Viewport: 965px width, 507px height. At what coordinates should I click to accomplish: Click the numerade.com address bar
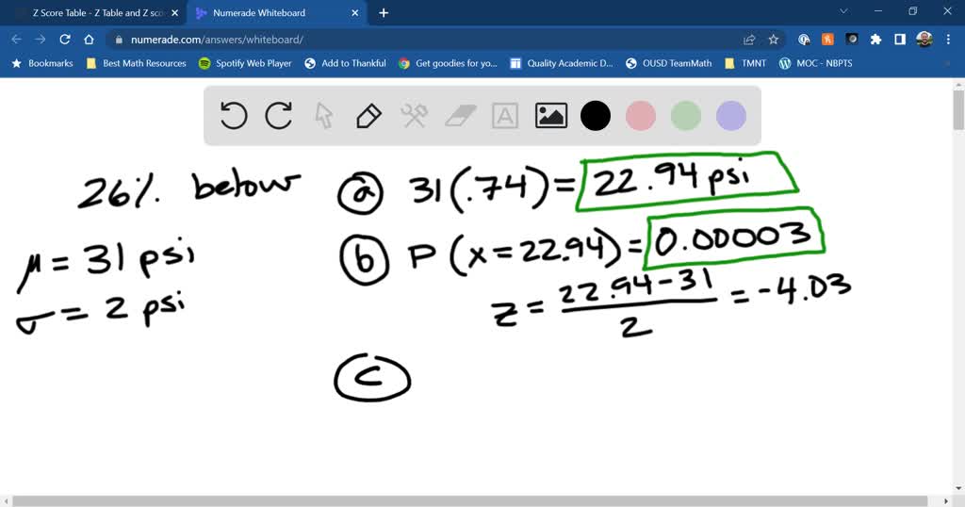(x=425, y=40)
